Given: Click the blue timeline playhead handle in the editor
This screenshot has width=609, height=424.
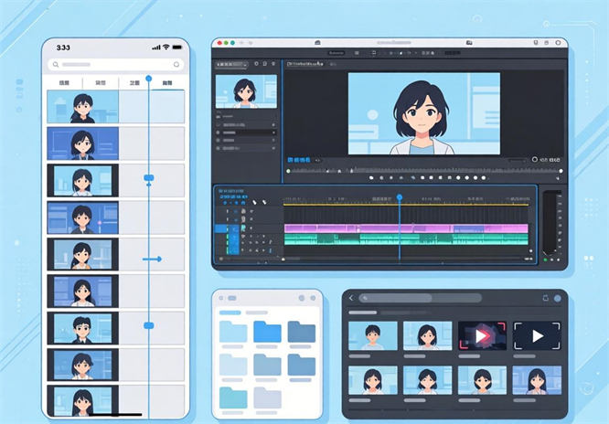Looking at the screenshot, I should tap(400, 197).
